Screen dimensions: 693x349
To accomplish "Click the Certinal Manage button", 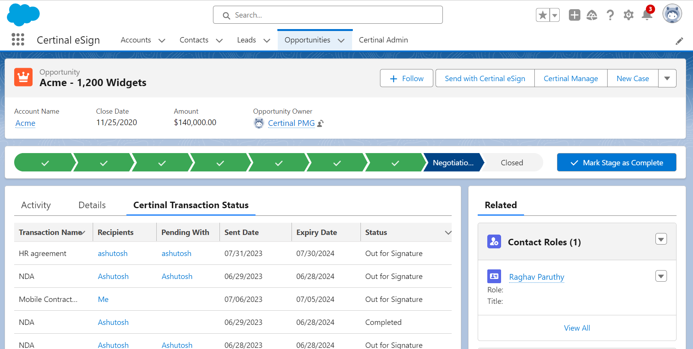I will pyautogui.click(x=571, y=78).
